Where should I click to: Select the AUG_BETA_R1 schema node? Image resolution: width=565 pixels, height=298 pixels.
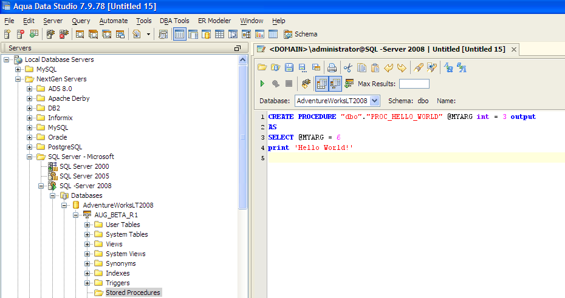(115, 215)
